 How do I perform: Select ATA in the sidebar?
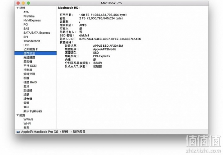(x=26, y=12)
